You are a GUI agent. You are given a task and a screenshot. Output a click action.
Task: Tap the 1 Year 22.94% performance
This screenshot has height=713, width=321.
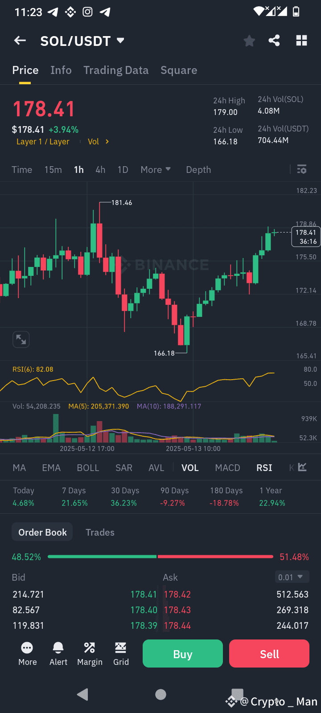[x=272, y=497]
